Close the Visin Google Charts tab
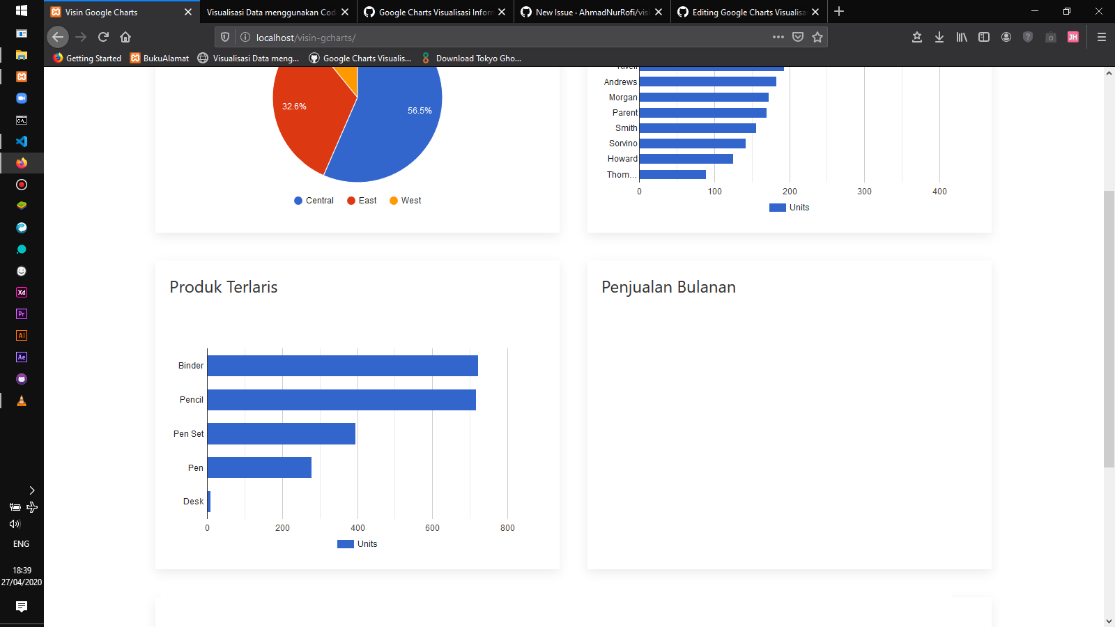Screen dimensions: 1115x627 click(x=188, y=12)
